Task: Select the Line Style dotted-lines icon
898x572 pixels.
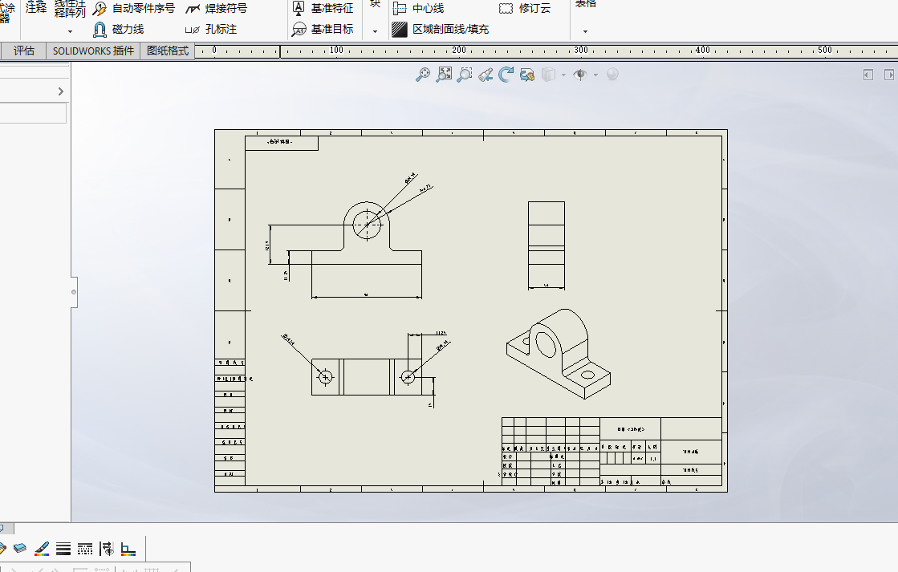Action: pyautogui.click(x=85, y=549)
